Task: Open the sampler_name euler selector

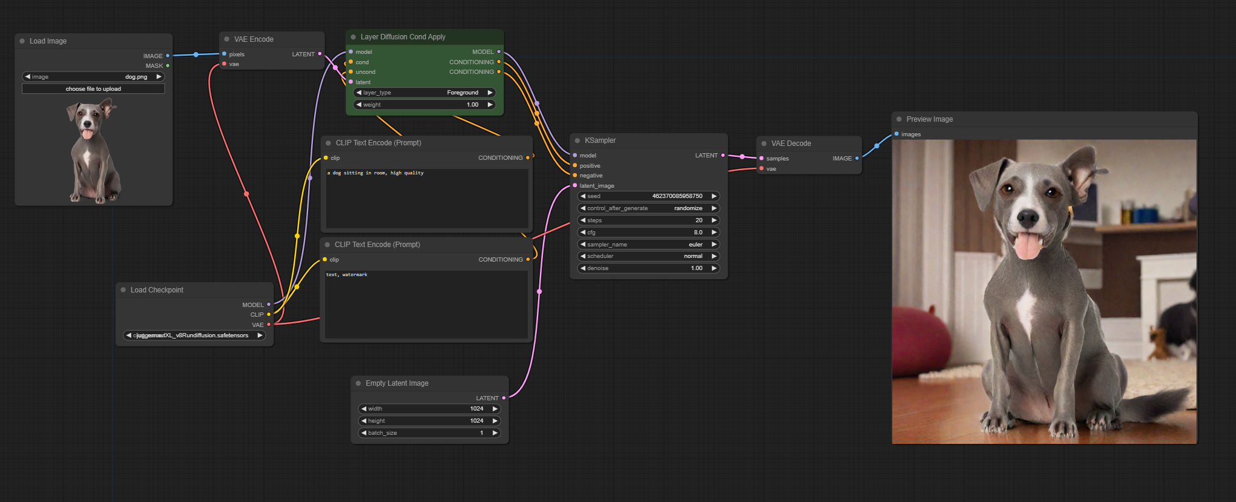Action: click(648, 245)
